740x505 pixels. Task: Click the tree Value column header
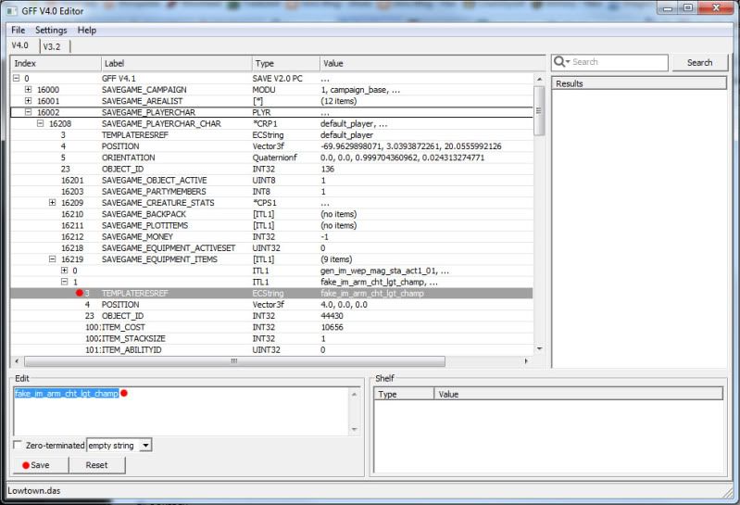click(432, 63)
